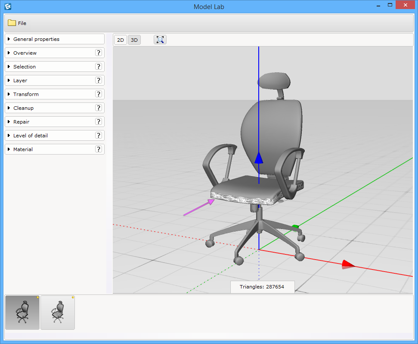Screen dimensions: 418x344
Task: Expand the Selection panel
Action: [x=55, y=67]
